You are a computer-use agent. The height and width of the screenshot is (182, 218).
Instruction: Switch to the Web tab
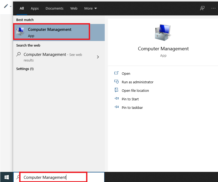[x=74, y=8]
